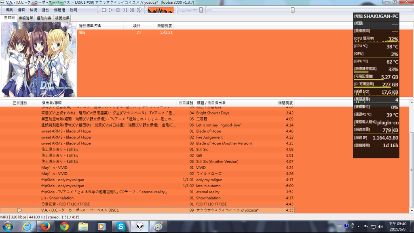Launch Internet Explorer from taskbar

point(27,227)
